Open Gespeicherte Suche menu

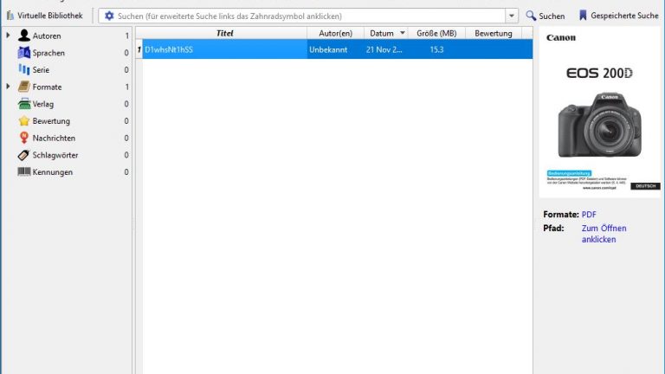click(618, 16)
